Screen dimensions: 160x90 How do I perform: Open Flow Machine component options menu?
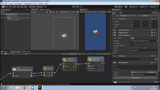pyautogui.click(x=157, y=62)
